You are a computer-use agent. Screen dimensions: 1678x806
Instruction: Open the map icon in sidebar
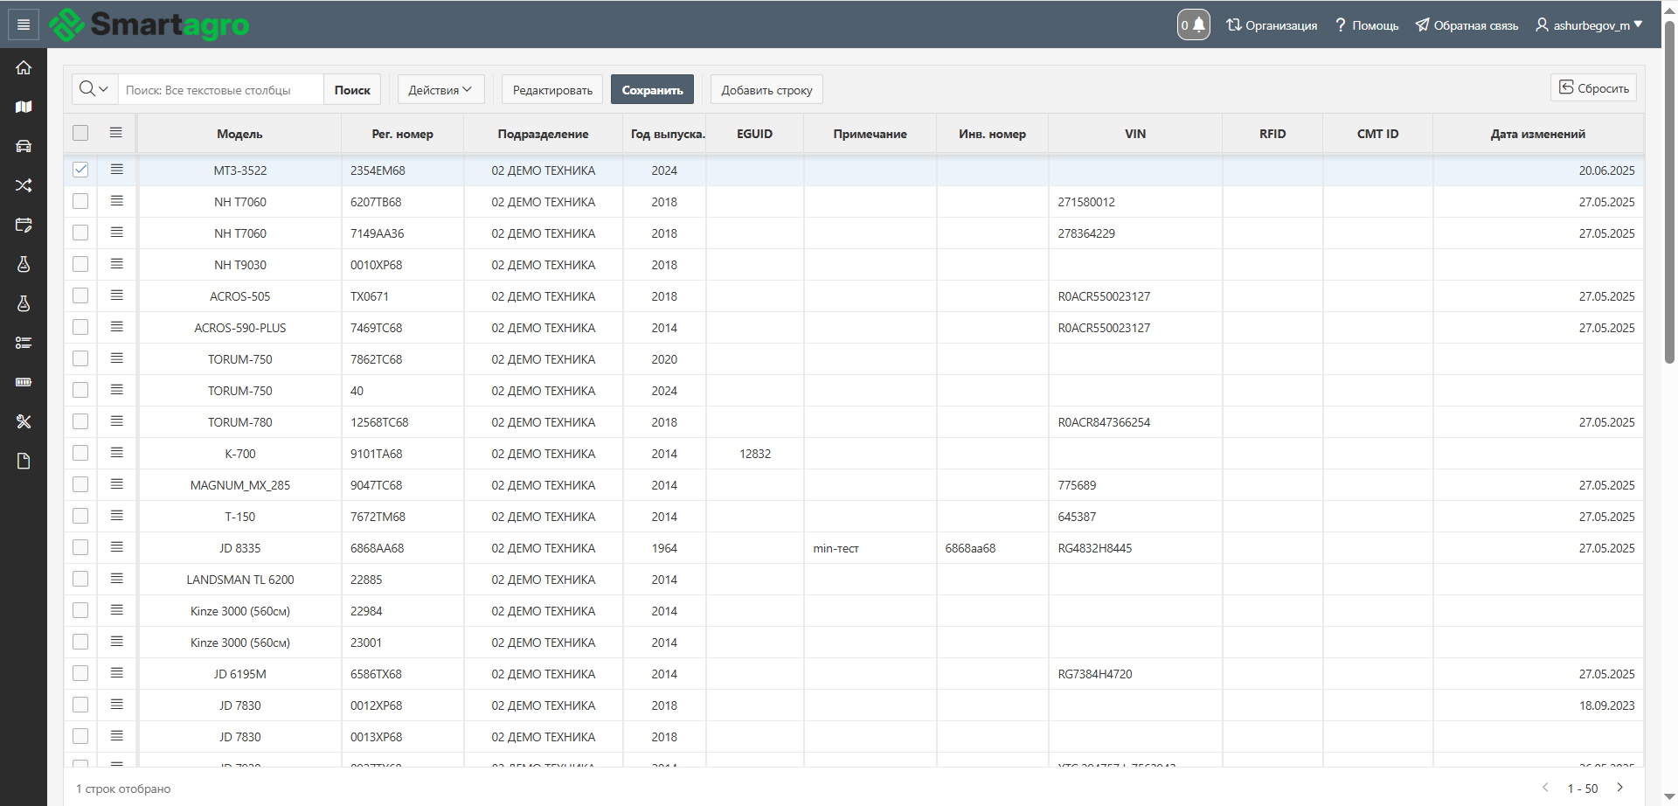[24, 107]
